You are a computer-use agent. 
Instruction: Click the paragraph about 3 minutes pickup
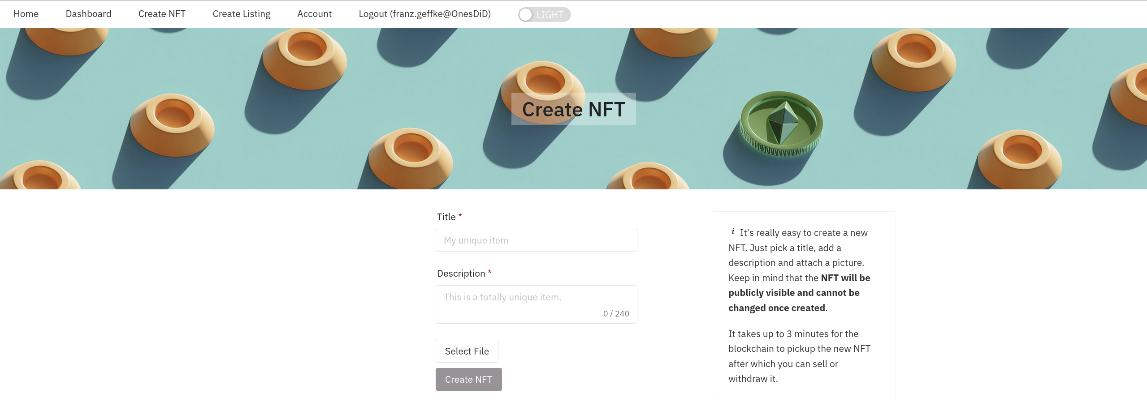pyautogui.click(x=799, y=356)
